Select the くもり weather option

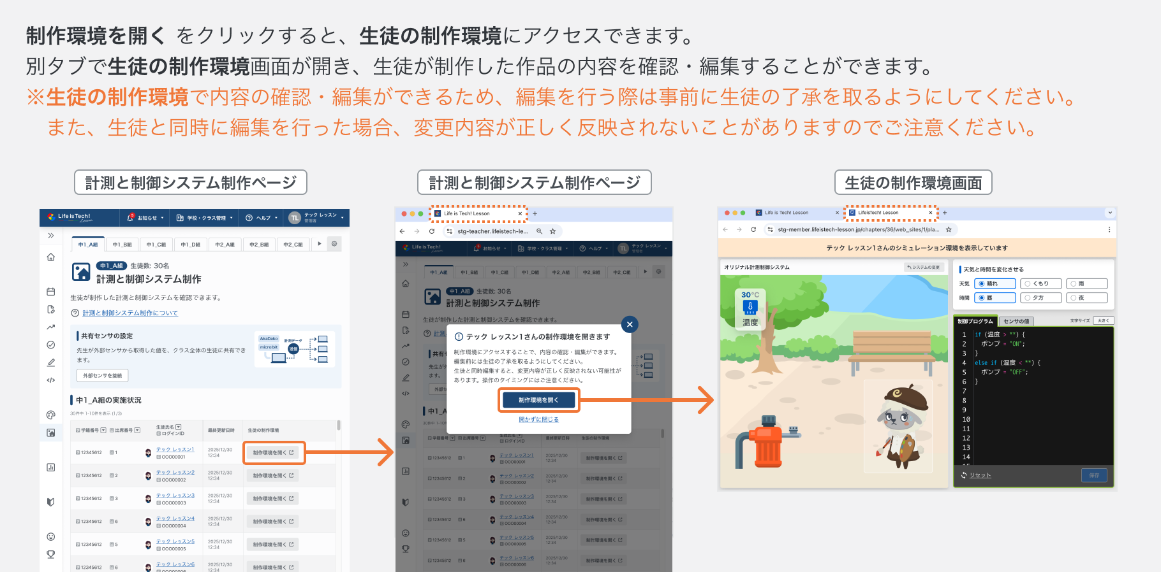[1040, 283]
